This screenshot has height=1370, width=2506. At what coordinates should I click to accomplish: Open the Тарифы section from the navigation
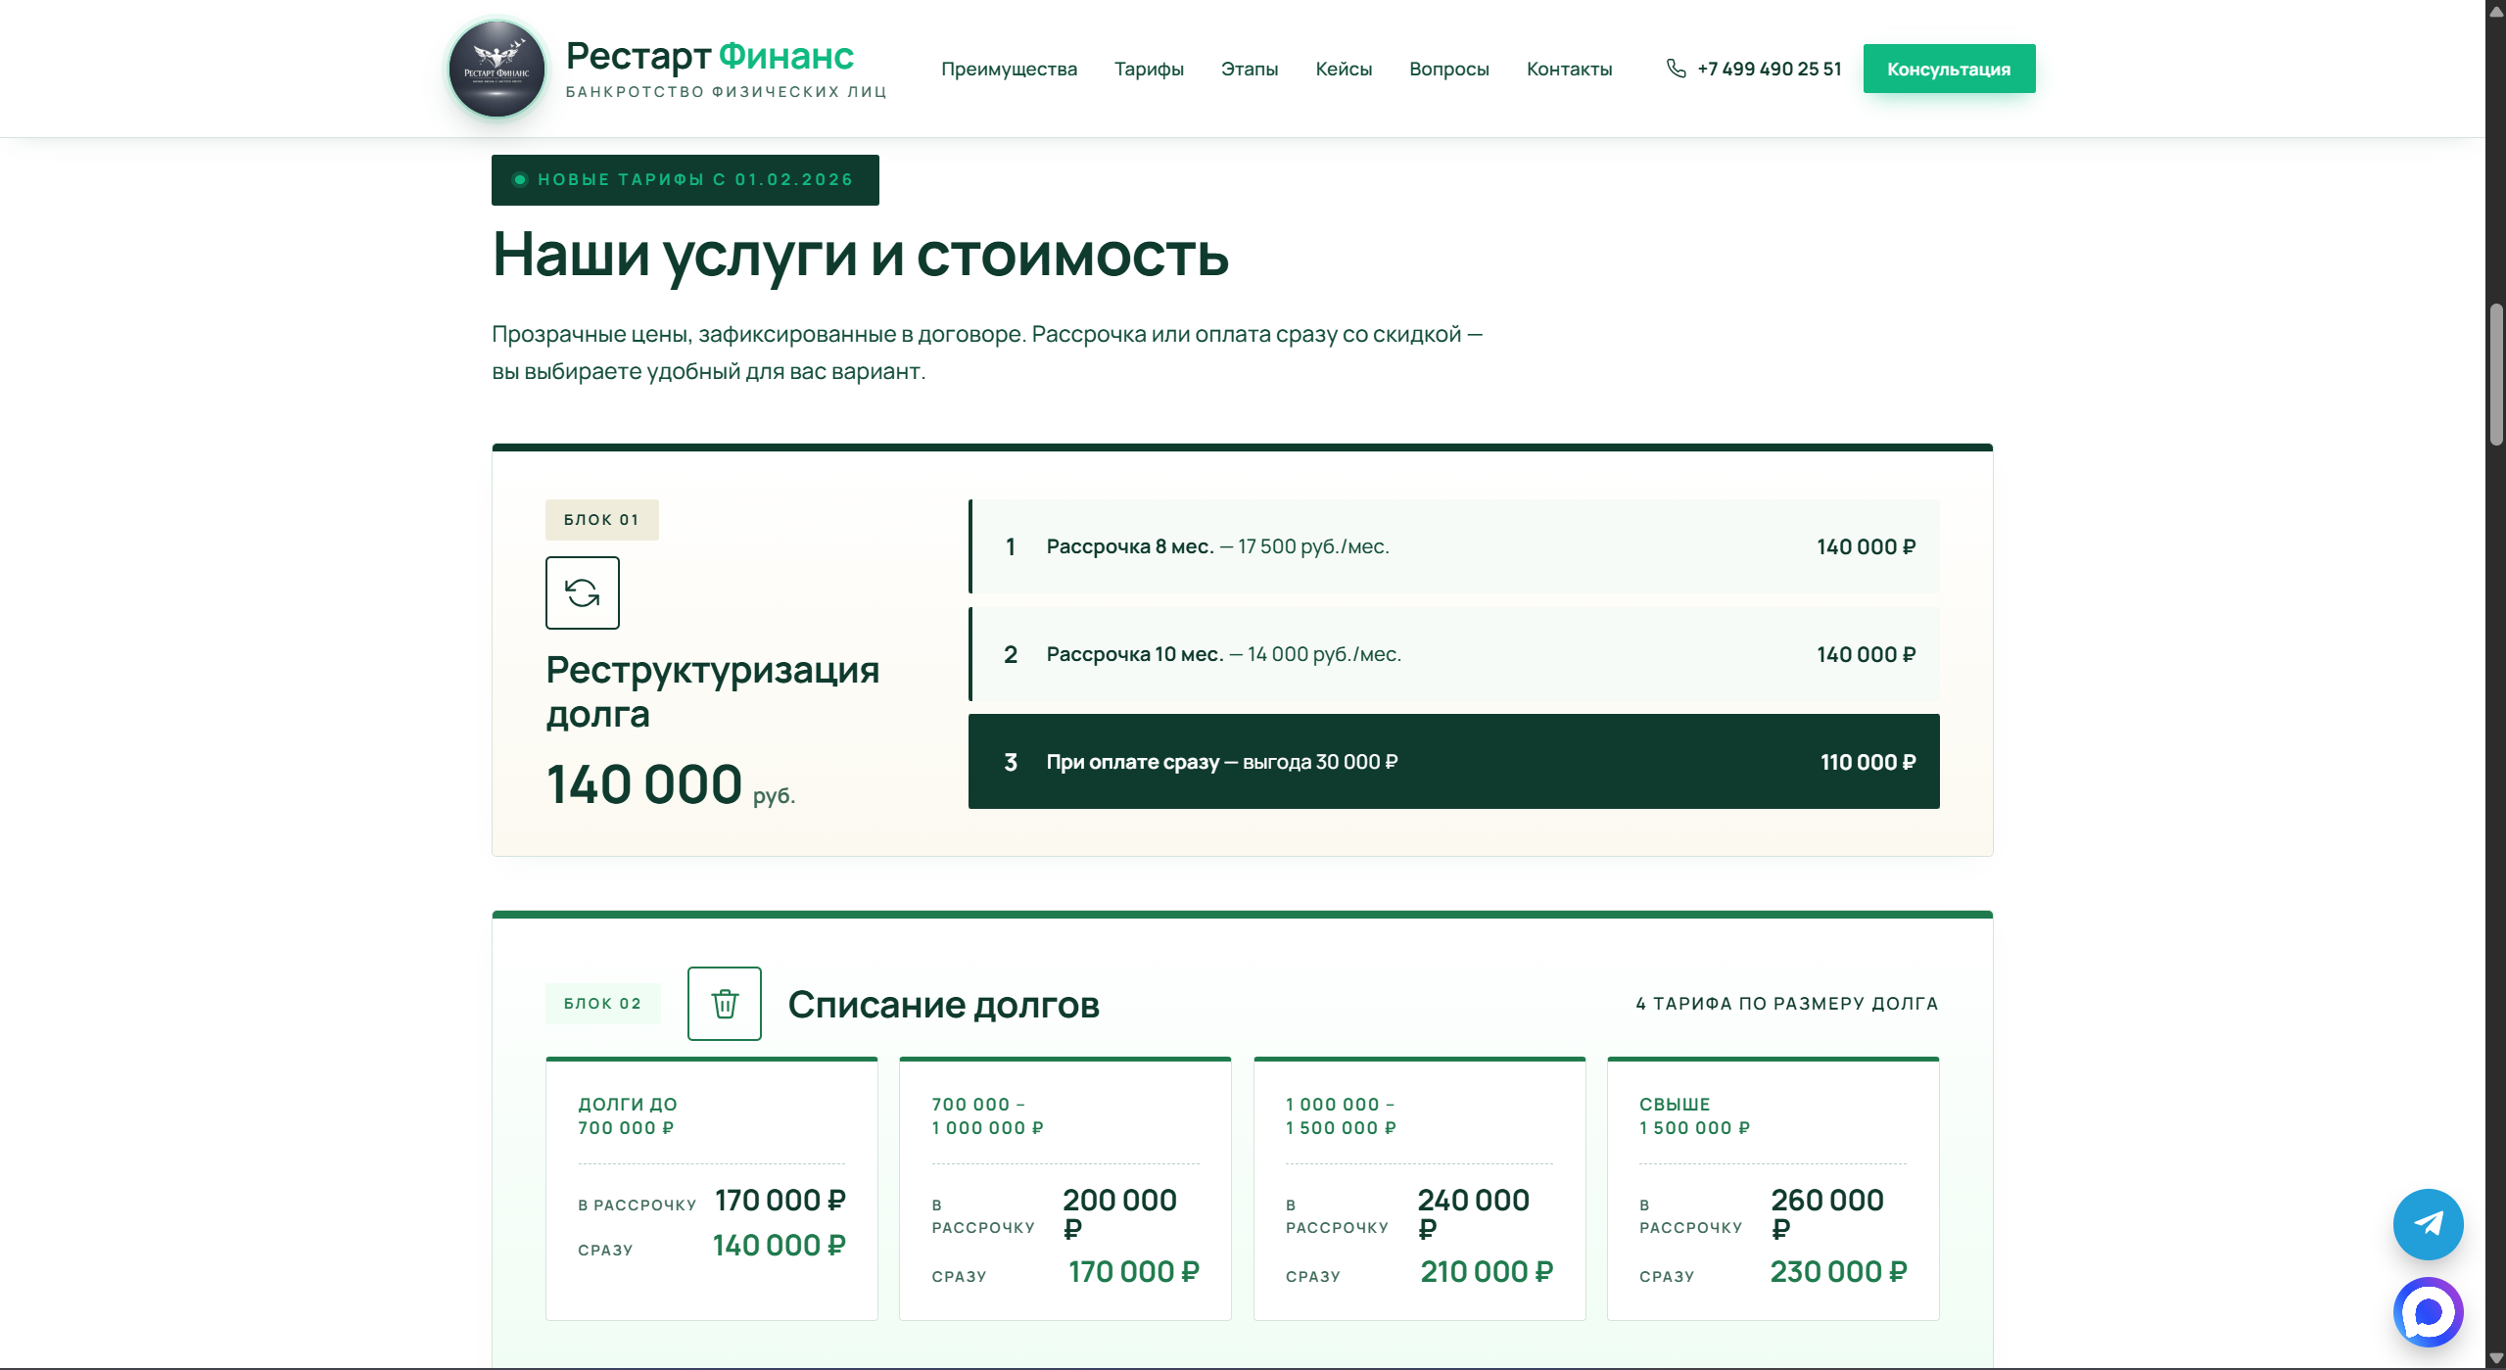point(1149,69)
